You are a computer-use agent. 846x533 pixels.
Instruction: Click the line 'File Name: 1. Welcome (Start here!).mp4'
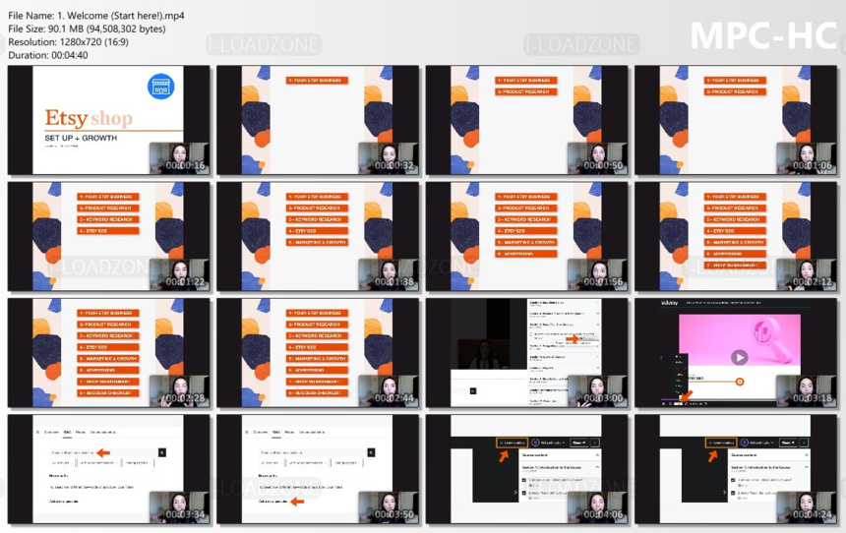coord(96,16)
